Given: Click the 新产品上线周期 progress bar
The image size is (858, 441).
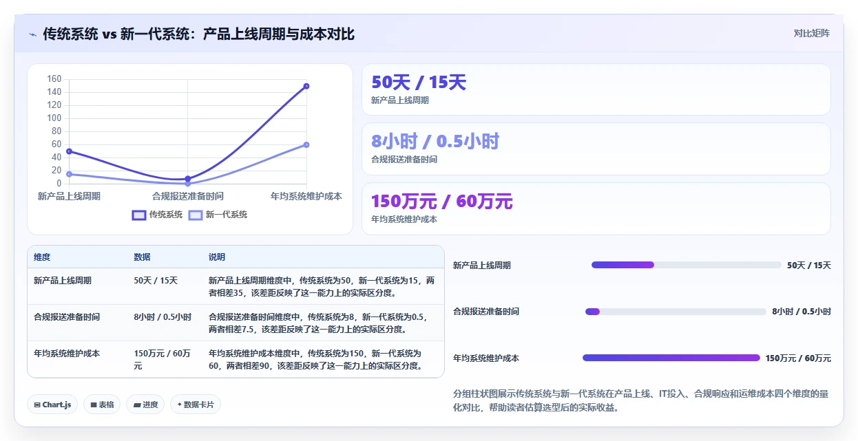Looking at the screenshot, I should 687,265.
